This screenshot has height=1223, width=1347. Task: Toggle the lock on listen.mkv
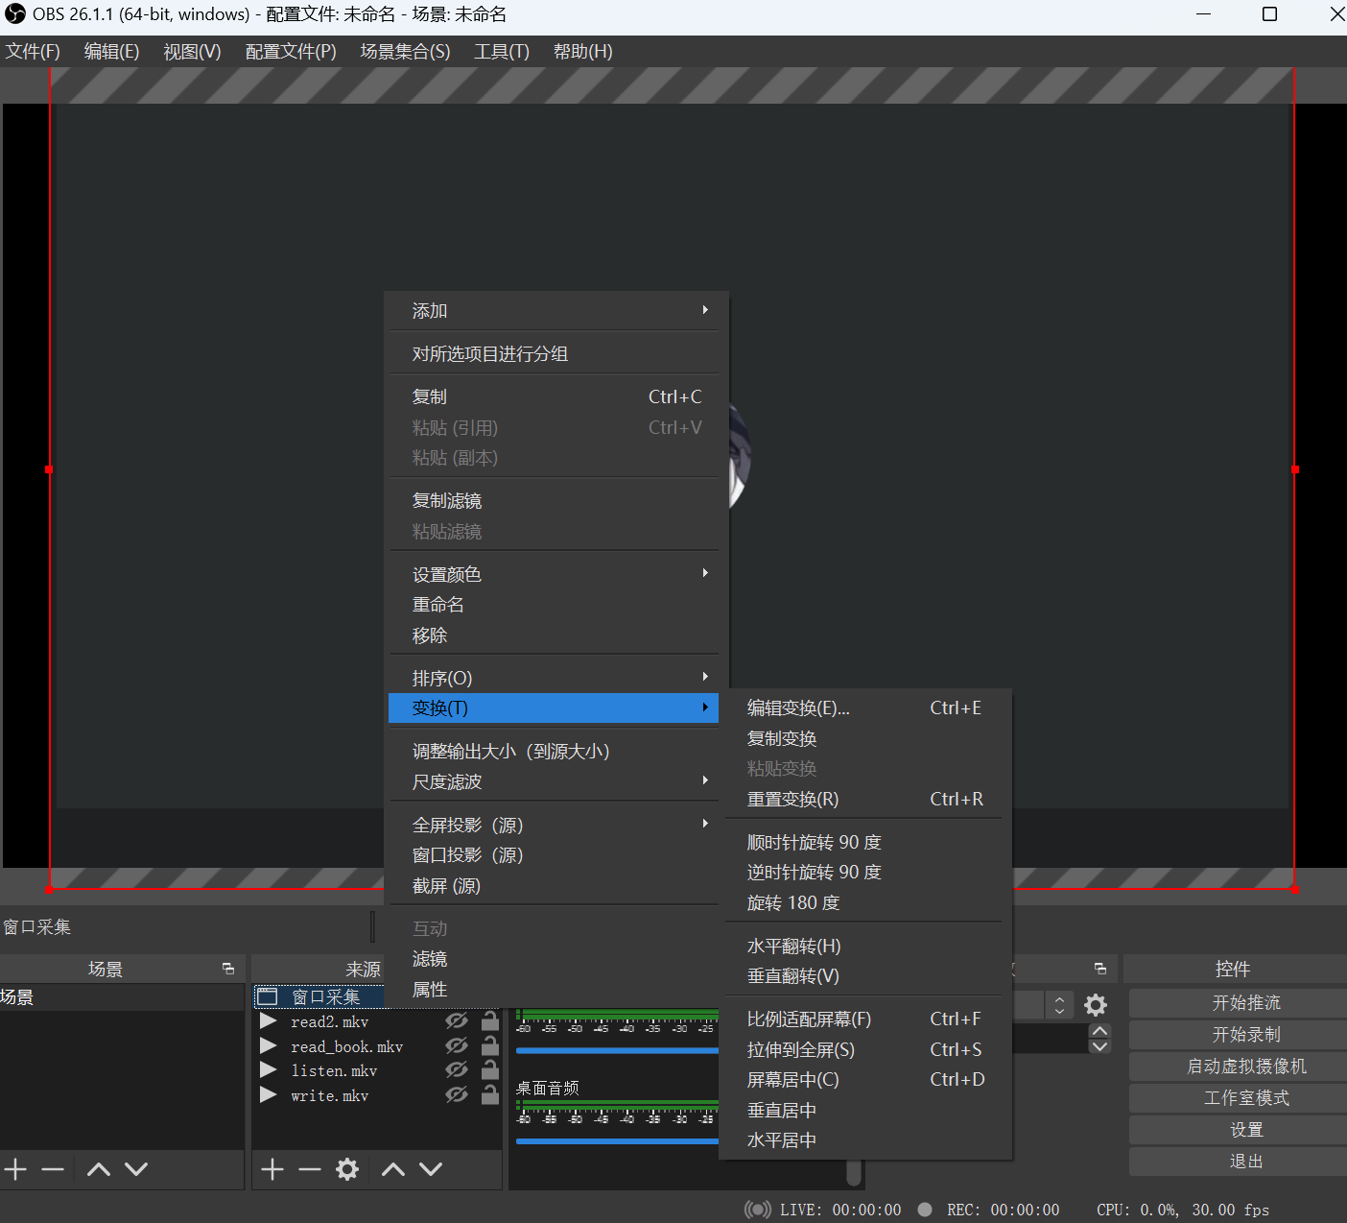click(490, 1069)
